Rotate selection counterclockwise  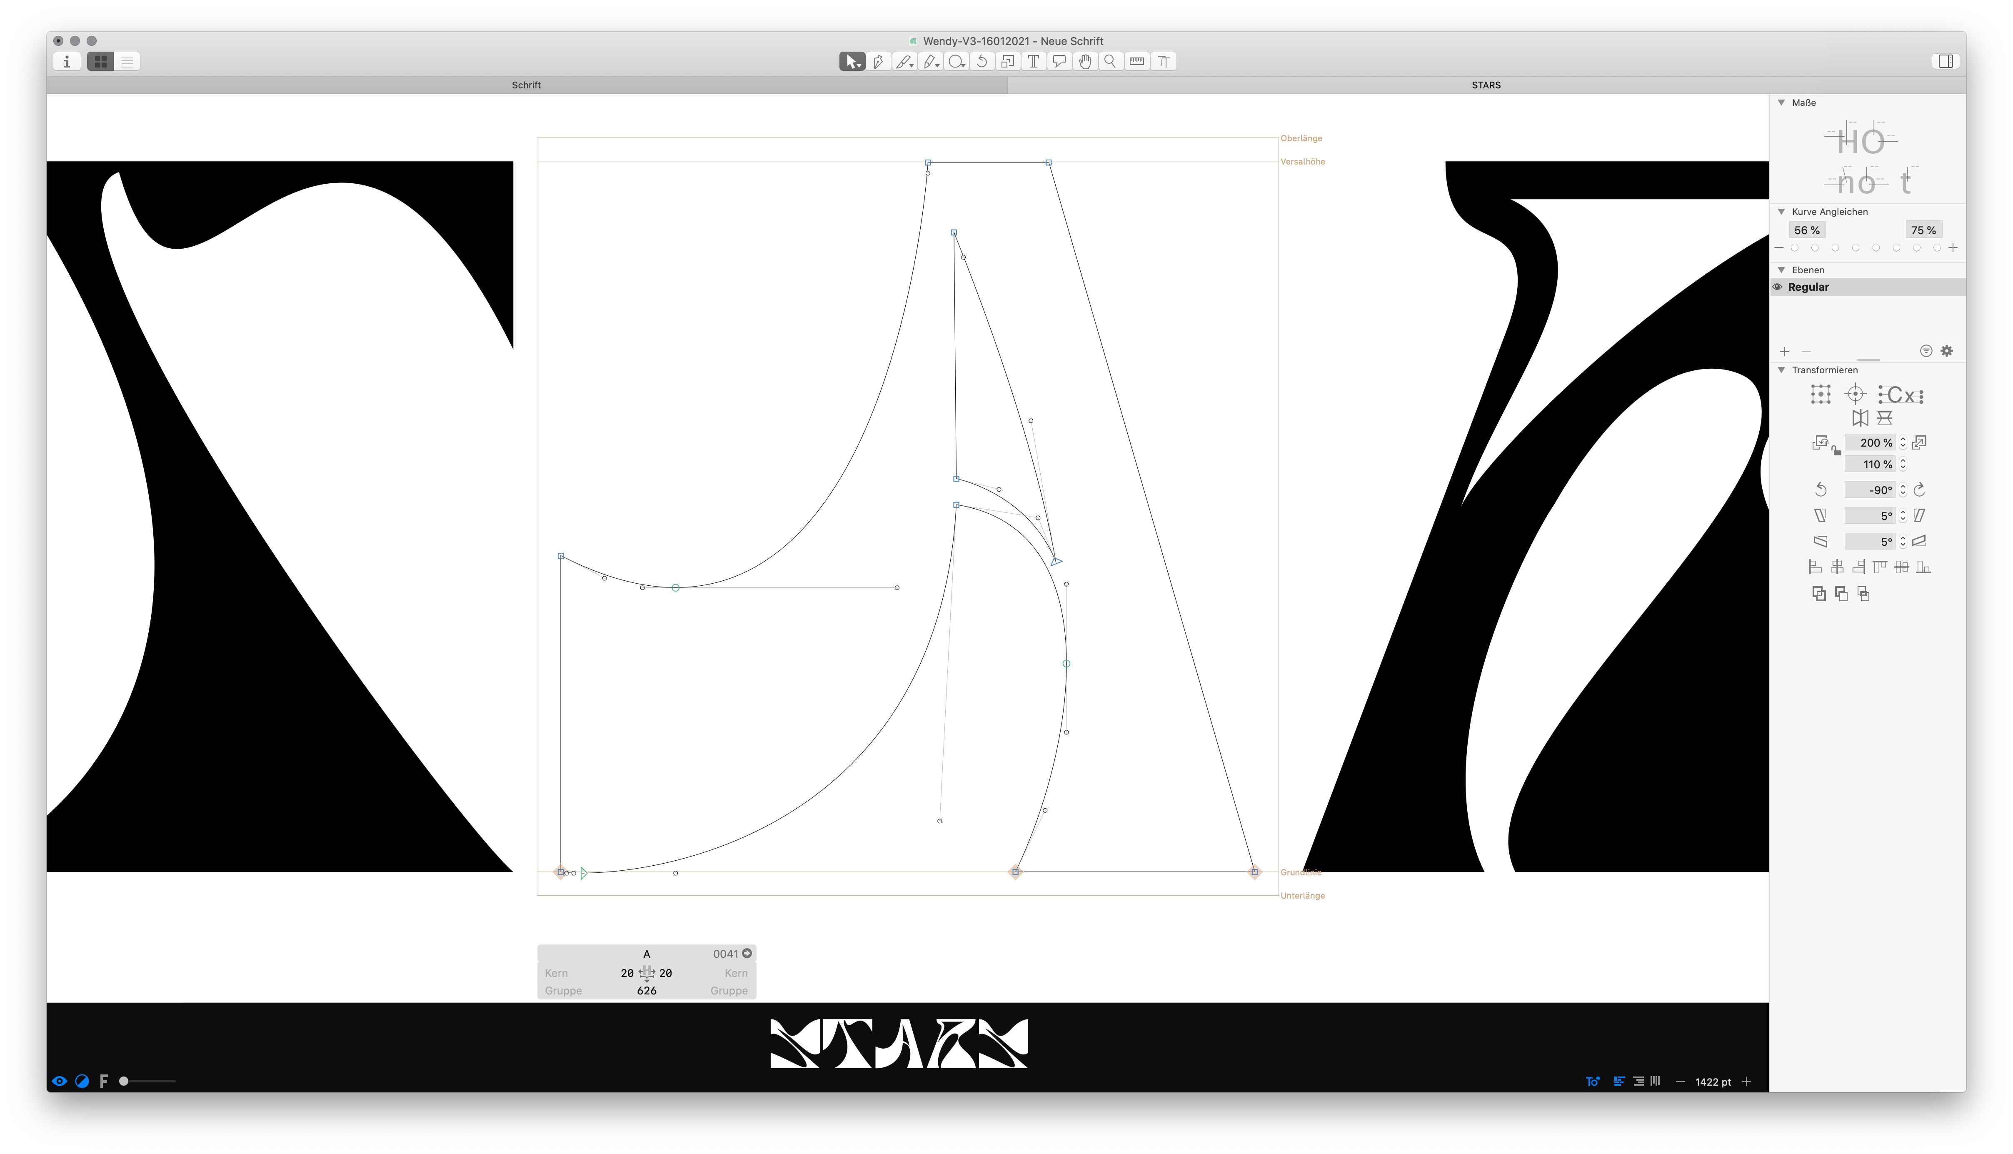point(1821,490)
